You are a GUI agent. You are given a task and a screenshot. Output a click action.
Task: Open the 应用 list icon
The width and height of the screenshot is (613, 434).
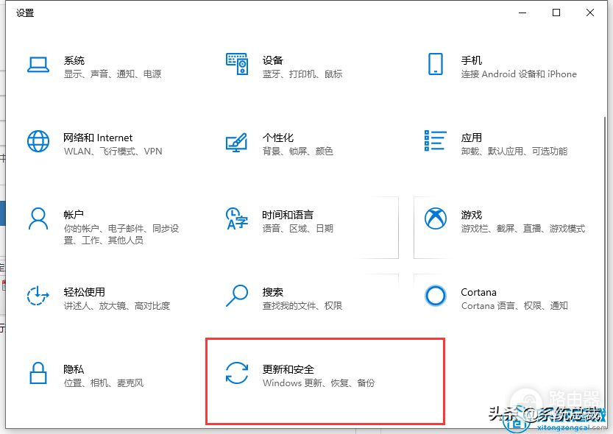click(x=435, y=140)
